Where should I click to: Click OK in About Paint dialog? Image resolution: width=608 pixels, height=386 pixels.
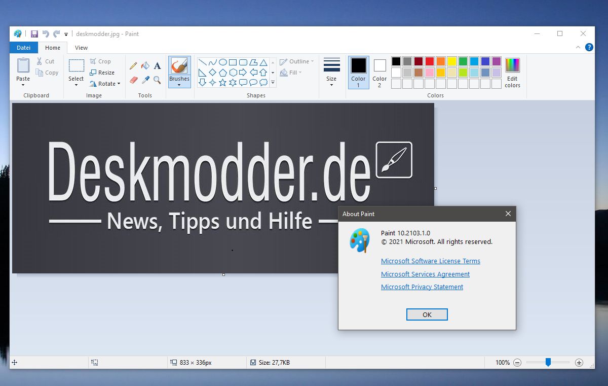coord(427,314)
